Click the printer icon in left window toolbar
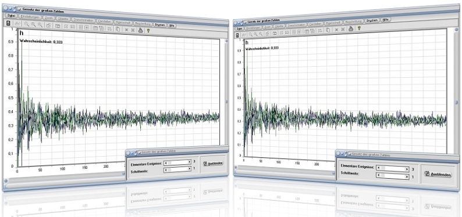 pyautogui.click(x=141, y=30)
